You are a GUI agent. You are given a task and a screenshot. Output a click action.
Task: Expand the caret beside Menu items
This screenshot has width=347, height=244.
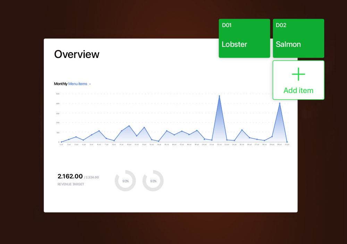[90, 84]
